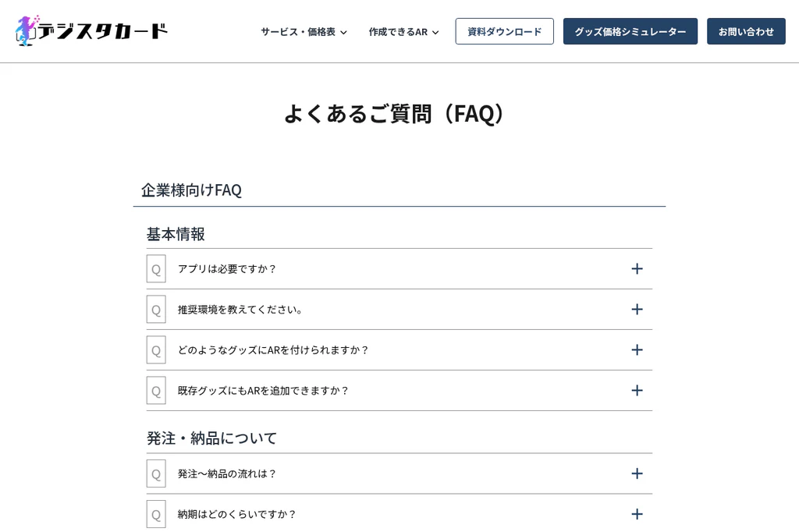
Task: Click the 発注・納品について category heading
Action: coord(211,438)
